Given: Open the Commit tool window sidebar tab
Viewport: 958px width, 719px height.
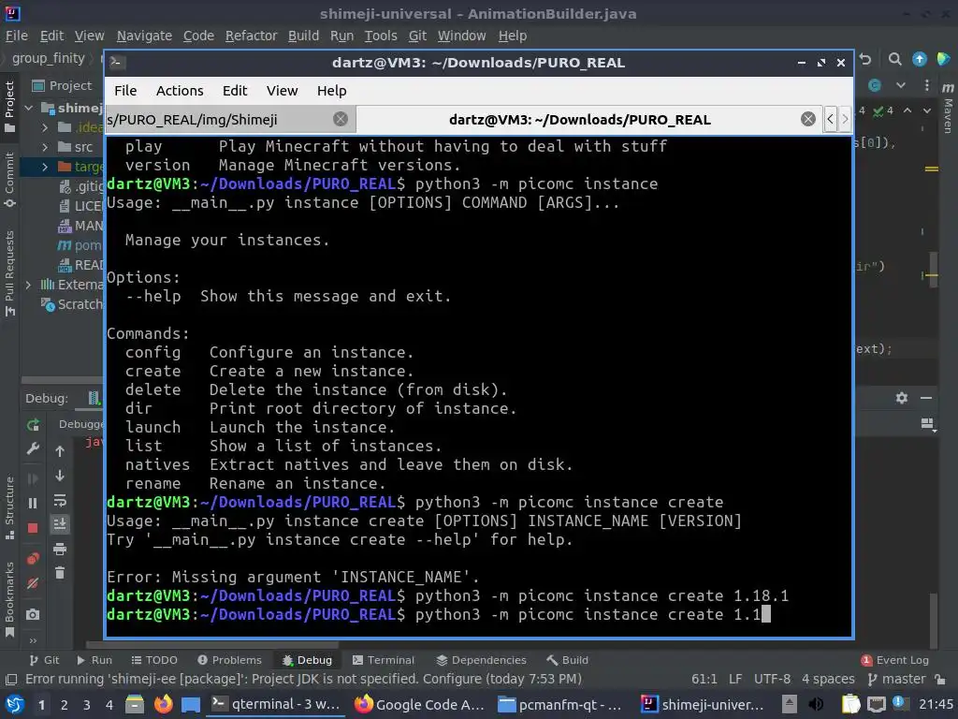Looking at the screenshot, I should (9, 179).
